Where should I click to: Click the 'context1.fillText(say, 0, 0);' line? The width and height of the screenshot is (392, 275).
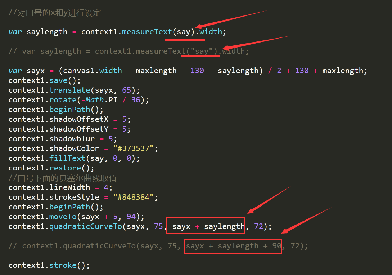[74, 158]
